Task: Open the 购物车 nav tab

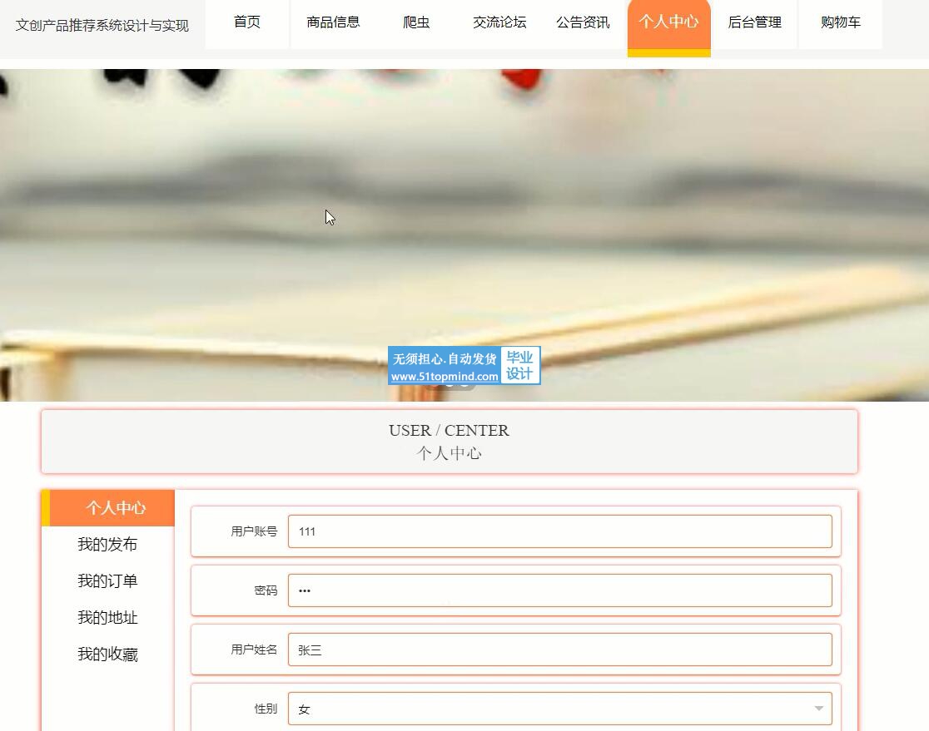Action: coord(840,23)
